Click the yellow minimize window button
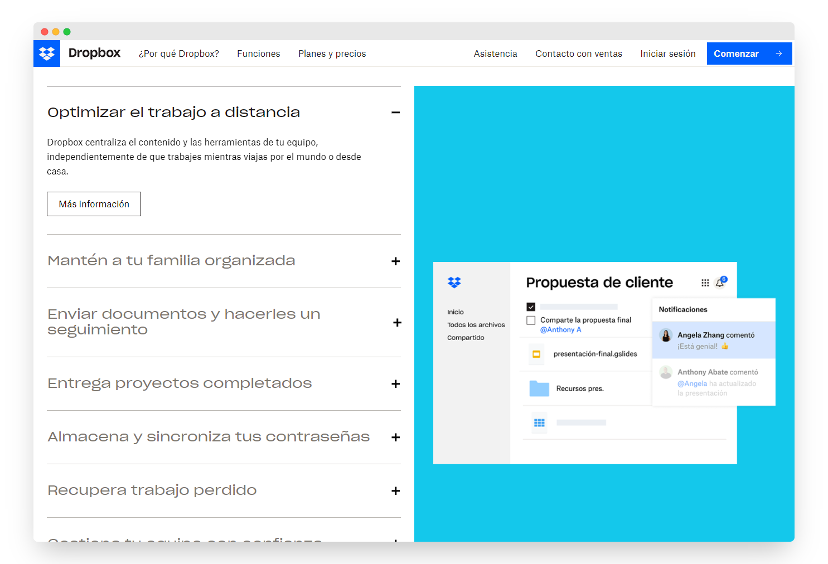Viewport: 828px width, 564px height. click(x=56, y=32)
